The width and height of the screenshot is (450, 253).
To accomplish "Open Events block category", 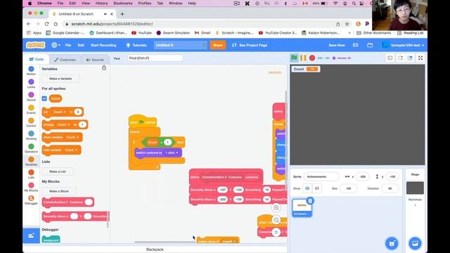I will tap(31, 110).
